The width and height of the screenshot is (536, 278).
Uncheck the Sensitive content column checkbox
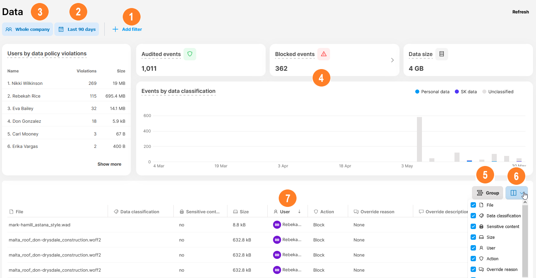coord(473,226)
